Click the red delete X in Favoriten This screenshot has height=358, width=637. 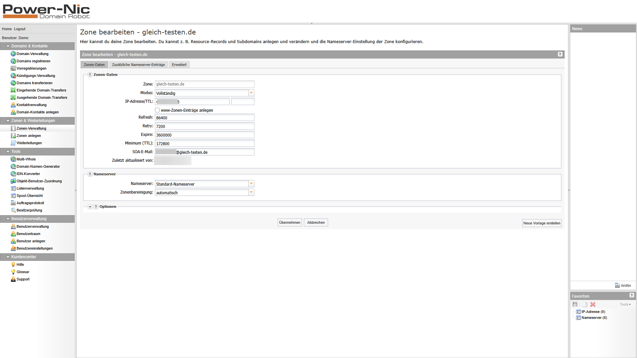[593, 304]
